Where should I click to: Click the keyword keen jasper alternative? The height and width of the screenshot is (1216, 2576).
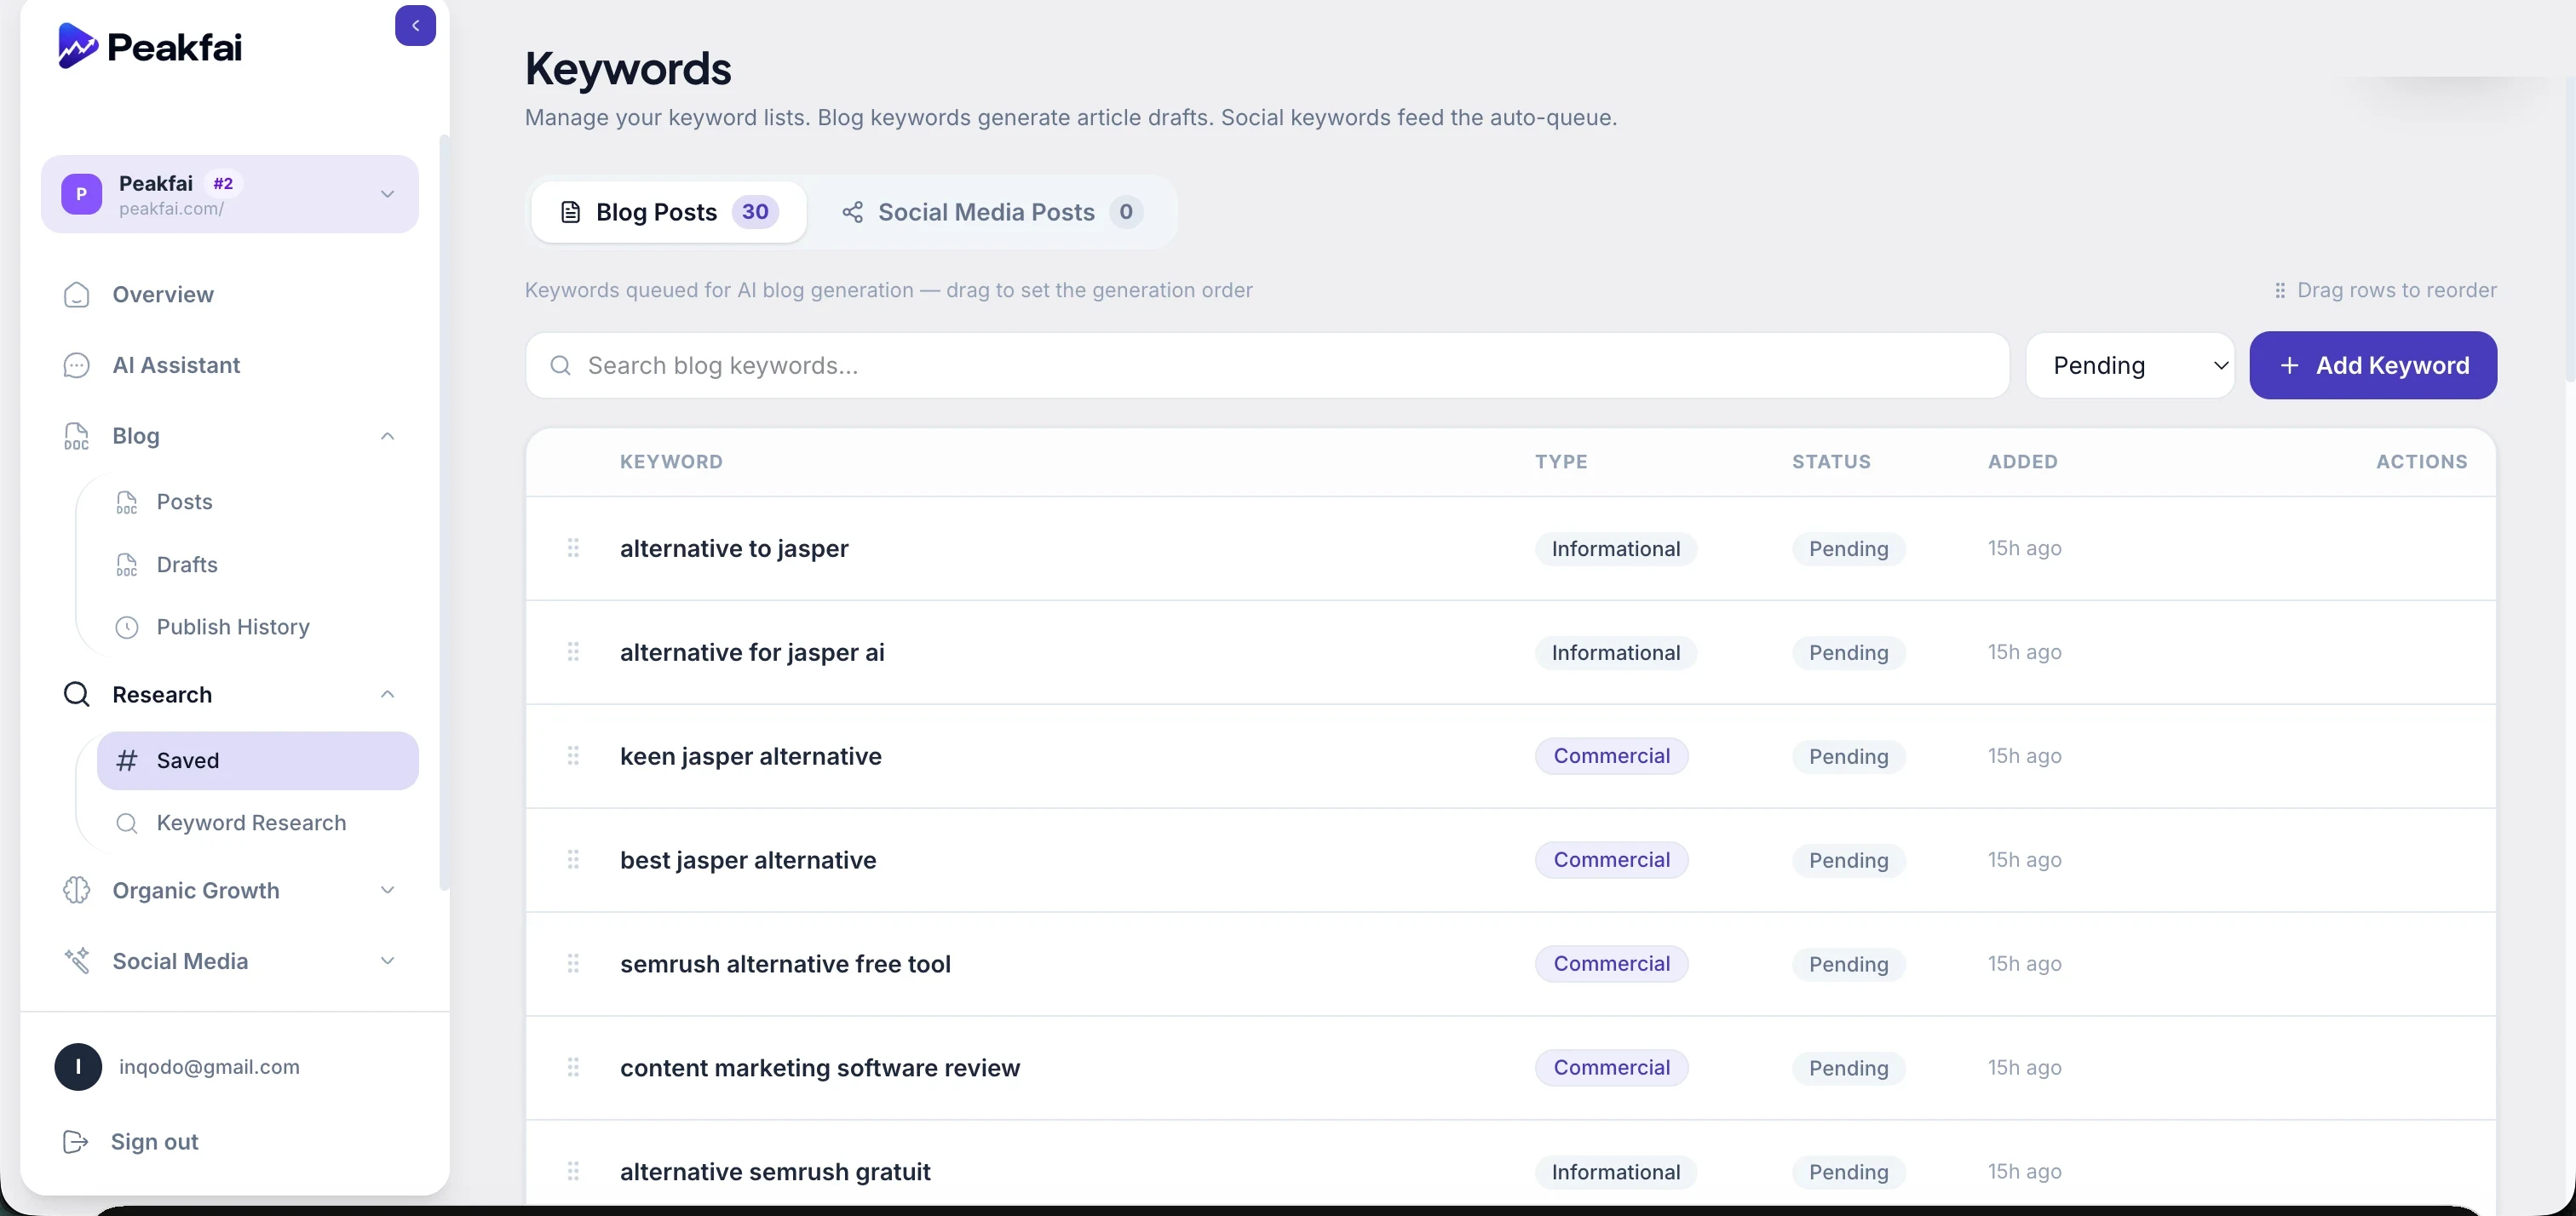pyautogui.click(x=751, y=757)
